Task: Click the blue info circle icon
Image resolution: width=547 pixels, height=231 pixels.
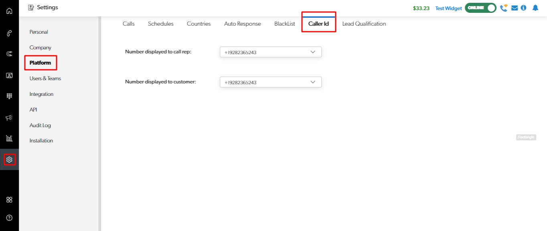Action: pos(523,8)
